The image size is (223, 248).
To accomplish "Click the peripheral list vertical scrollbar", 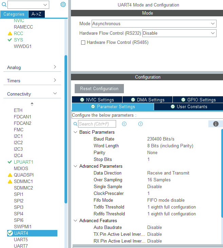I will point(66,129).
